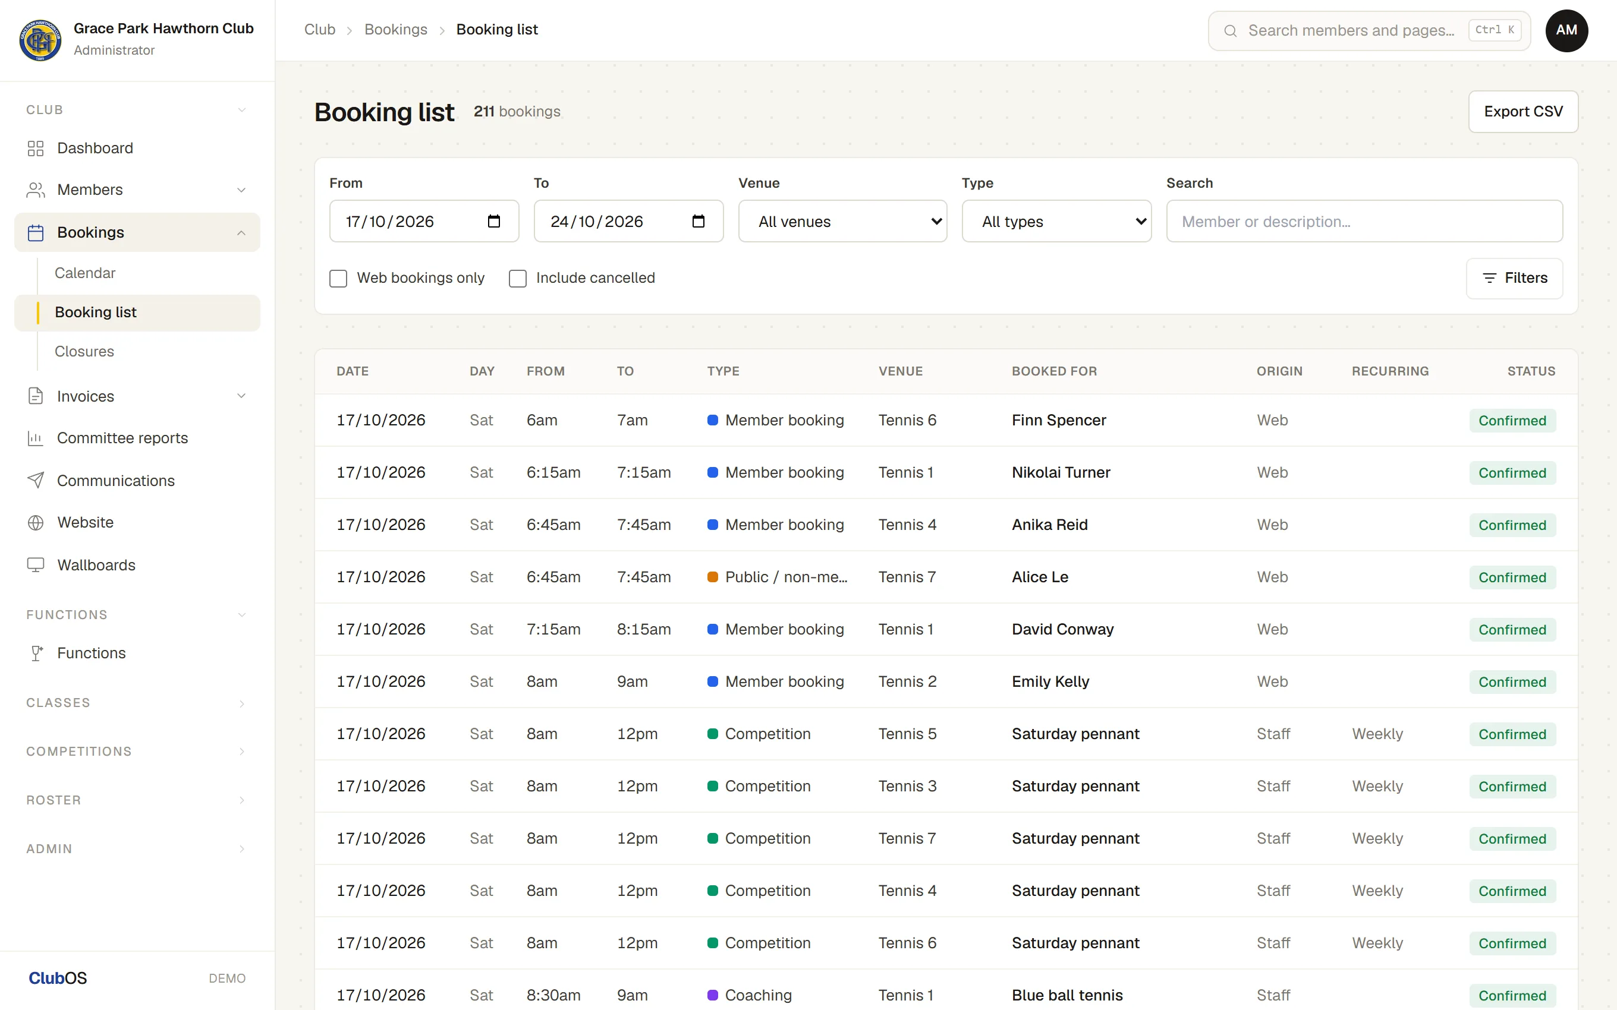
Task: Click the Export CSV button
Action: click(x=1523, y=112)
